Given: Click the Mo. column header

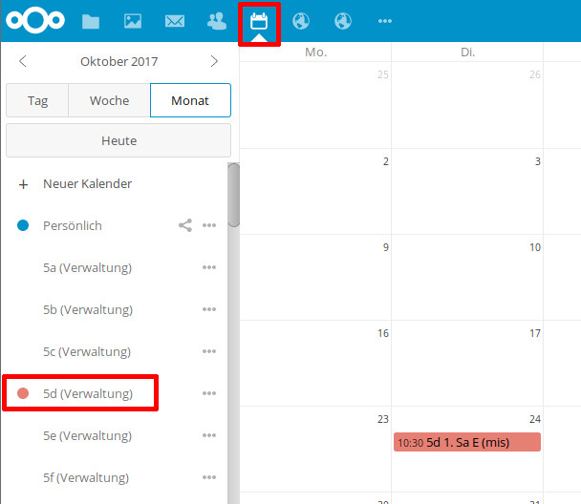Looking at the screenshot, I should click(x=315, y=52).
